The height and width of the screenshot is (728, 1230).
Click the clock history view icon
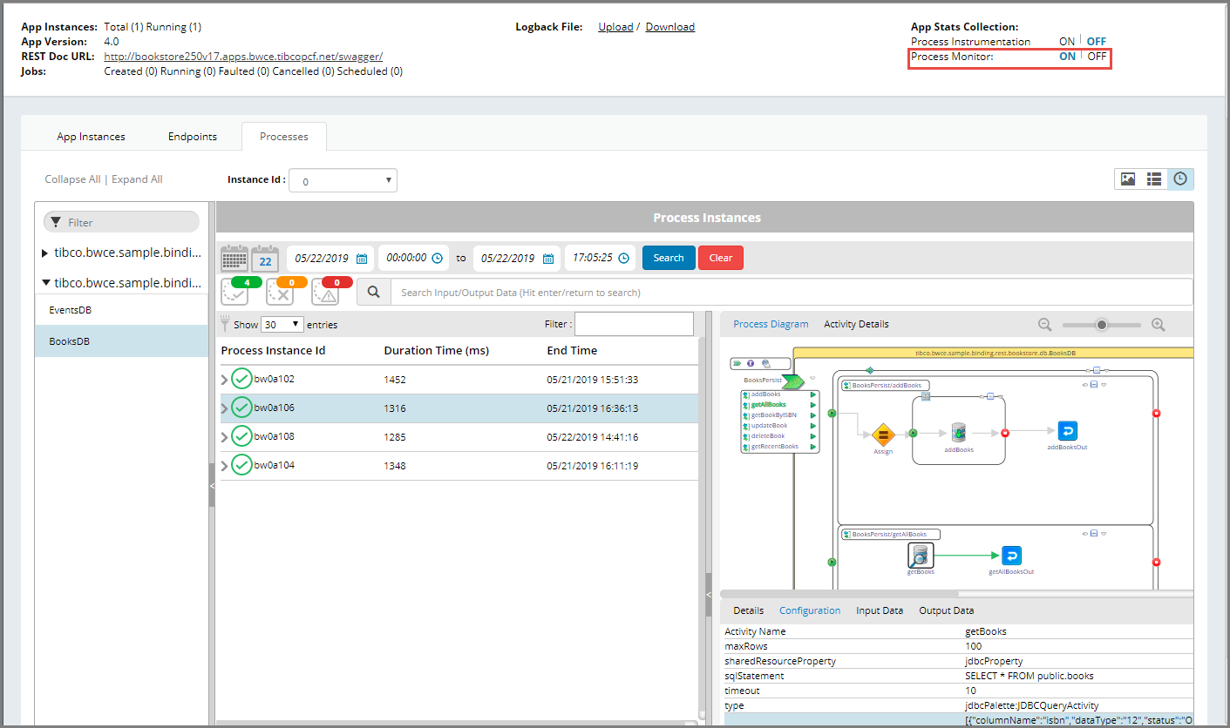[x=1180, y=179]
